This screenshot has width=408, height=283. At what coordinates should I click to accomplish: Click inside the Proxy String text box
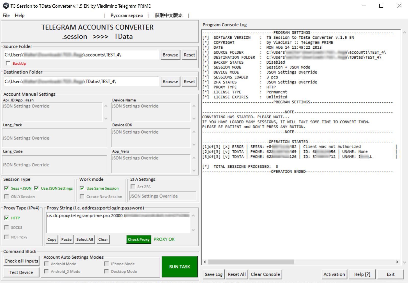point(118,222)
